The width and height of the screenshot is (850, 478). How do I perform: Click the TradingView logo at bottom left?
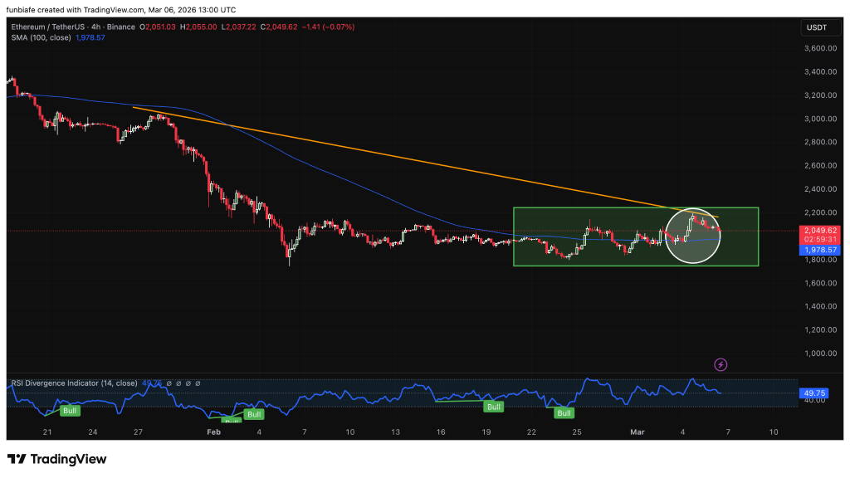57,459
